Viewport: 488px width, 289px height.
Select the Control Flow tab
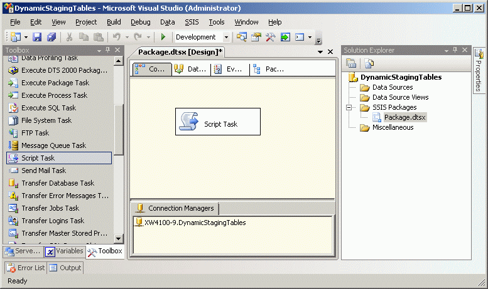pyautogui.click(x=152, y=69)
